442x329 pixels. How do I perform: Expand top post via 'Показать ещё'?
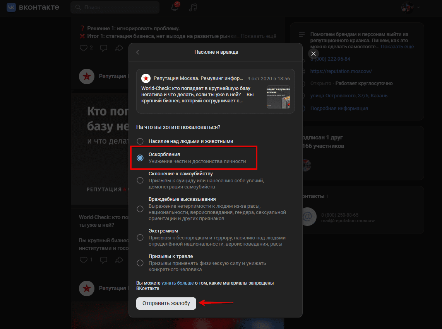point(258,36)
